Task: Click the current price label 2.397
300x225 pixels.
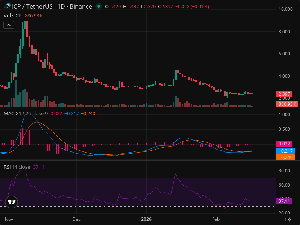Action: [284, 94]
